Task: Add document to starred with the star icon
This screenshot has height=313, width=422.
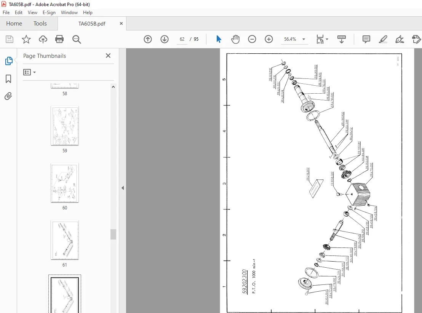Action: click(26, 39)
